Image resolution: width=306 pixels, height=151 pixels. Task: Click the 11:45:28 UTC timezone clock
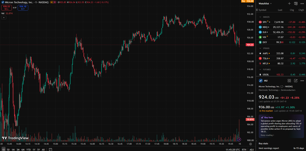coord(232,149)
